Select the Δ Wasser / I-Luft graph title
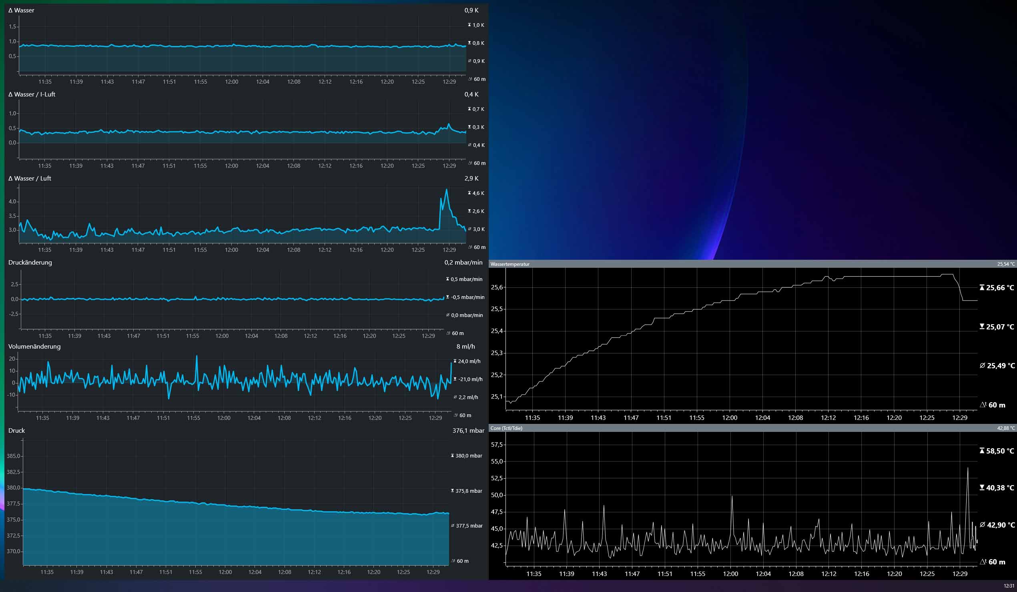Screen dimensions: 1017x592 32,94
